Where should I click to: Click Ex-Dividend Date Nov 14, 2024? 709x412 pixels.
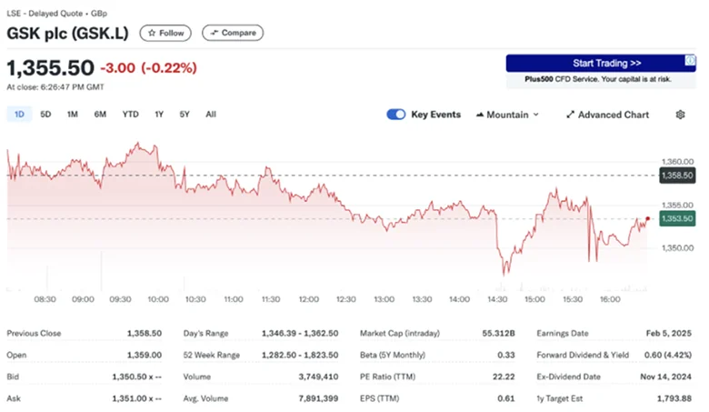click(x=665, y=377)
